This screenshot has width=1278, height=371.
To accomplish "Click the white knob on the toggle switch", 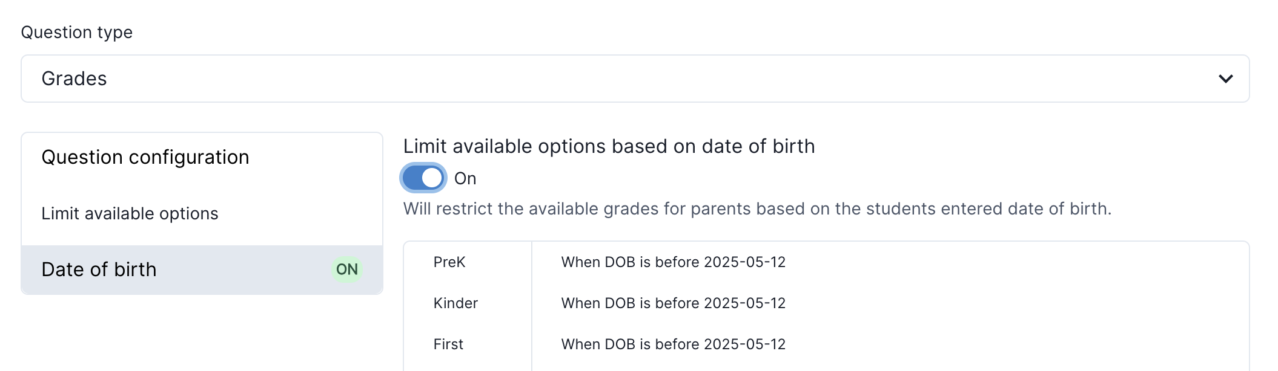I will (432, 178).
